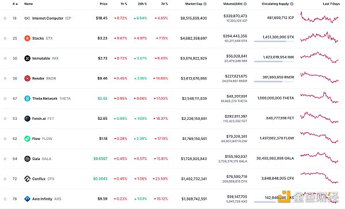Sort table by the 7d % column header
This screenshot has height=209, width=345.
click(164, 4)
